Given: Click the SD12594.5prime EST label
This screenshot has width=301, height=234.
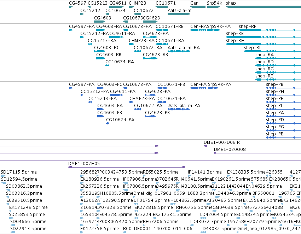Looking at the screenshot, I should [19, 179].
